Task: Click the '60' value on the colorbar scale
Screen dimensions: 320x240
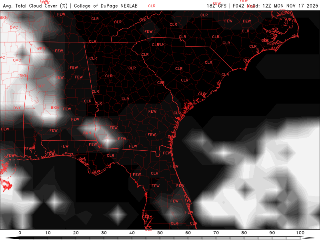Action: point(188,233)
